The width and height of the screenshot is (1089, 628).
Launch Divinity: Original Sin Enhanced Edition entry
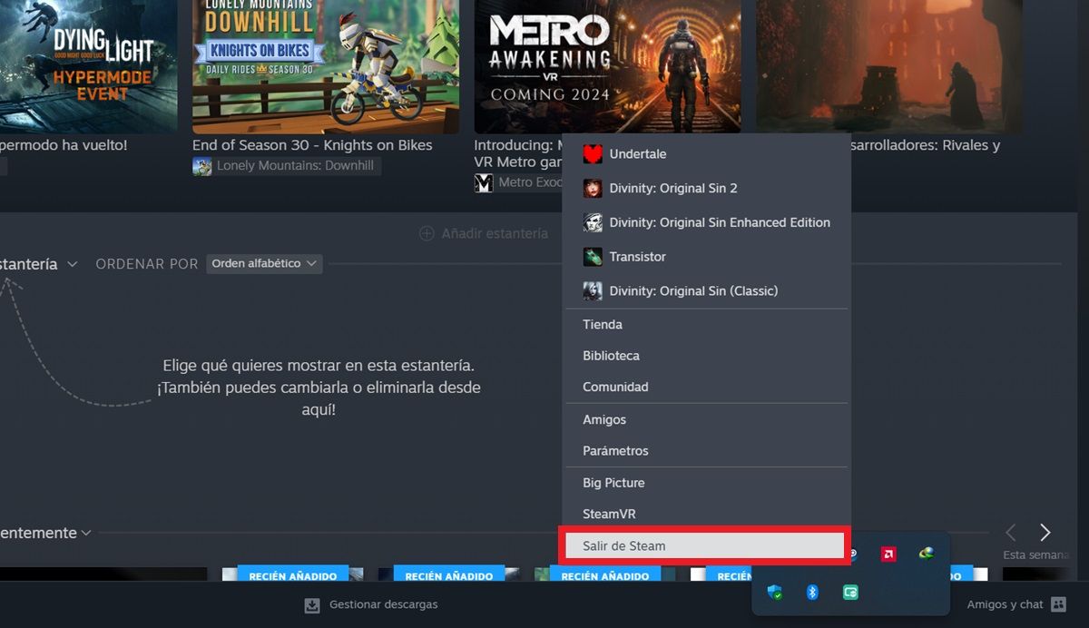click(706, 222)
